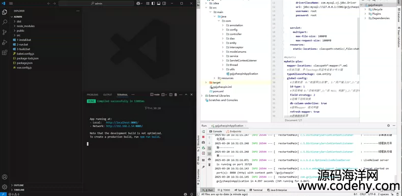
Task: Maximize VS Code panel with up chevron
Action: click(x=186, y=94)
